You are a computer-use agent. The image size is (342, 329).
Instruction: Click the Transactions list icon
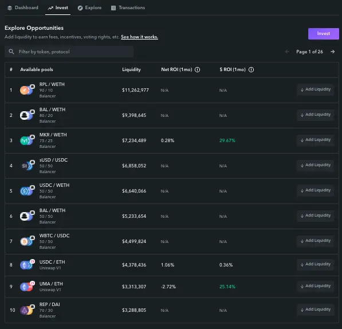click(x=113, y=8)
